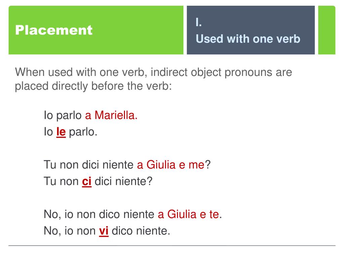Click the underlined pronoun "vi"

(104, 231)
